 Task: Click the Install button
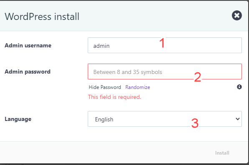coord(222,153)
